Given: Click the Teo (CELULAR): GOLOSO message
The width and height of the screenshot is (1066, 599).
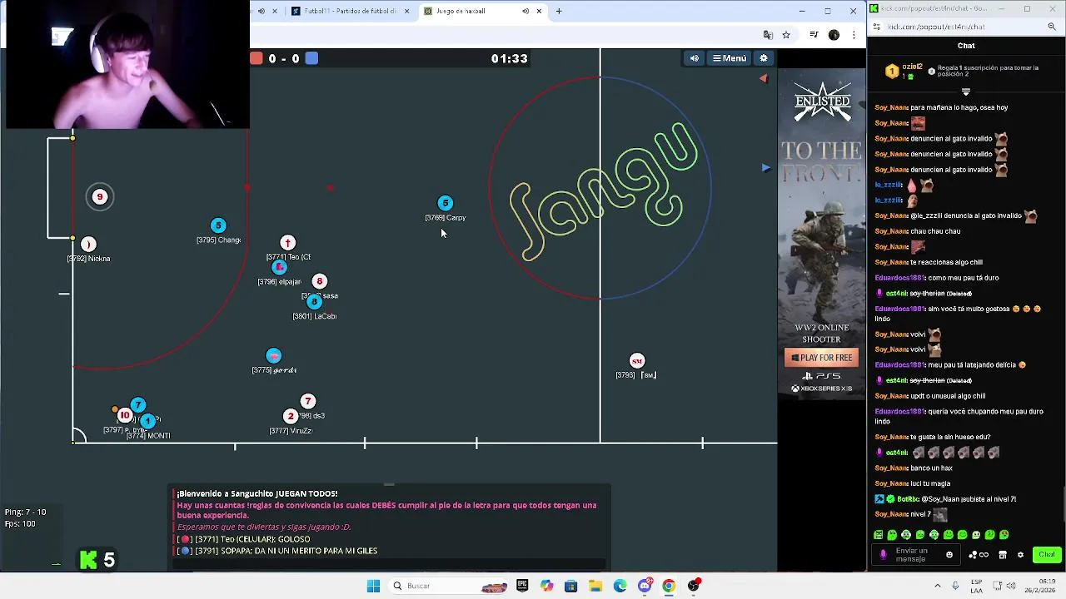Looking at the screenshot, I should [x=245, y=539].
